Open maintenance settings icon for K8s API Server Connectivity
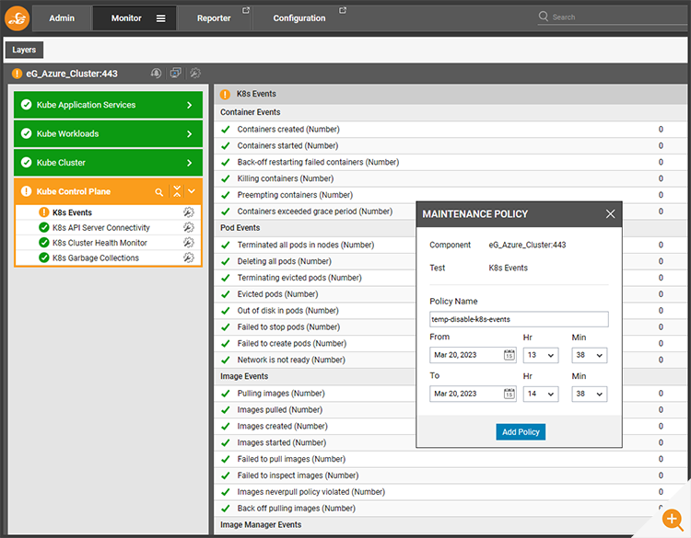 coord(189,227)
